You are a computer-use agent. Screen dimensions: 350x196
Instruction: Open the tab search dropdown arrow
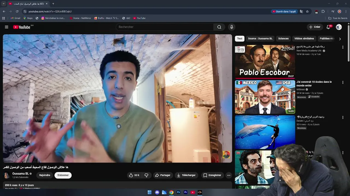4,4
